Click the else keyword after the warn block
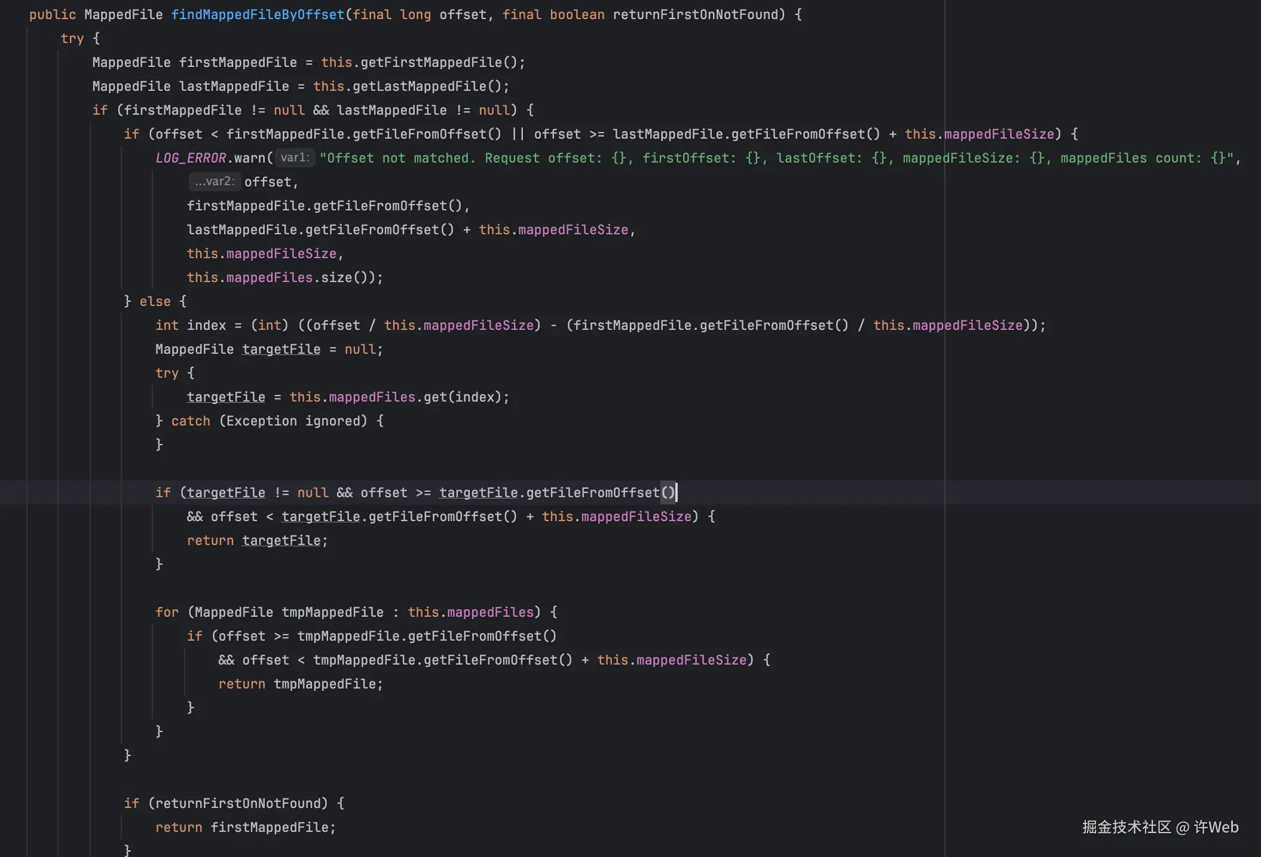1261x857 pixels. pos(155,301)
